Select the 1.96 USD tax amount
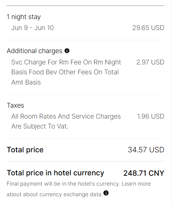Image resolution: width=172 pixels, height=205 pixels. coord(150,116)
